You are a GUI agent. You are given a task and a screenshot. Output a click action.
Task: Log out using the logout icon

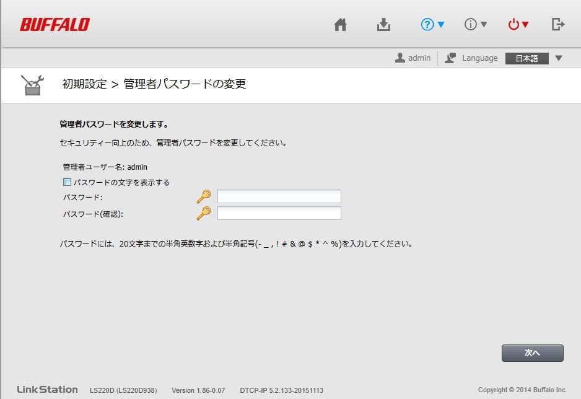557,24
